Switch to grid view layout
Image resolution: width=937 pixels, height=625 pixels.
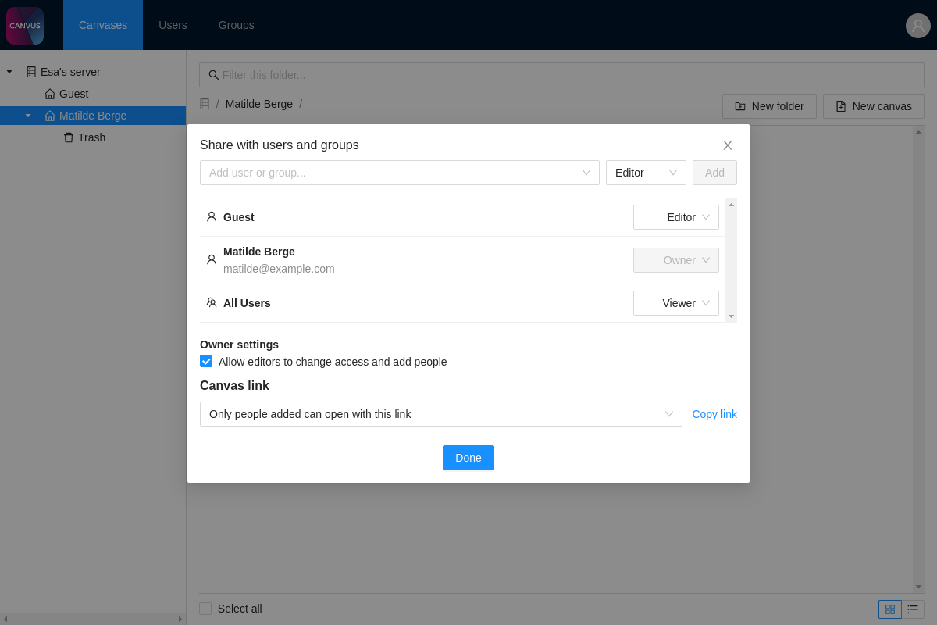[x=889, y=609]
